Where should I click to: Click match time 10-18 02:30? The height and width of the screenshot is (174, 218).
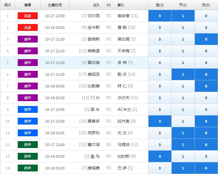tap(55, 98)
